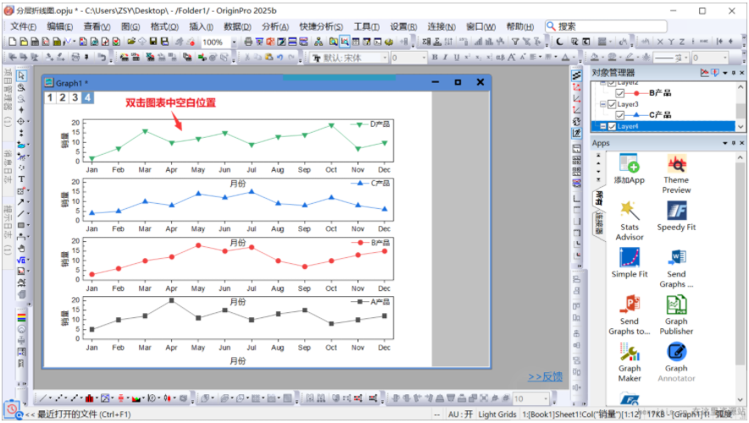Image resolution: width=749 pixels, height=423 pixels.
Task: Switch to layer 3 button in Graph1
Action: (75, 98)
